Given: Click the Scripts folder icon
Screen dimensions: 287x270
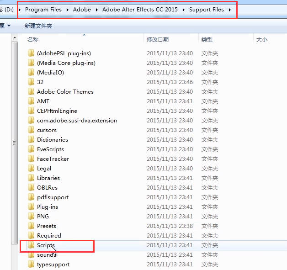Looking at the screenshot, I should pos(31,245).
